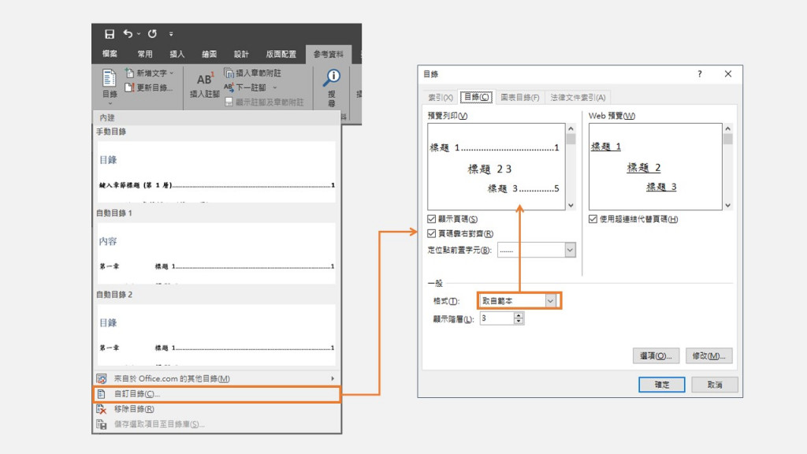Choose 移除目錄(R) menu entry
Viewport: 807px width, 454px height.
[x=217, y=409]
